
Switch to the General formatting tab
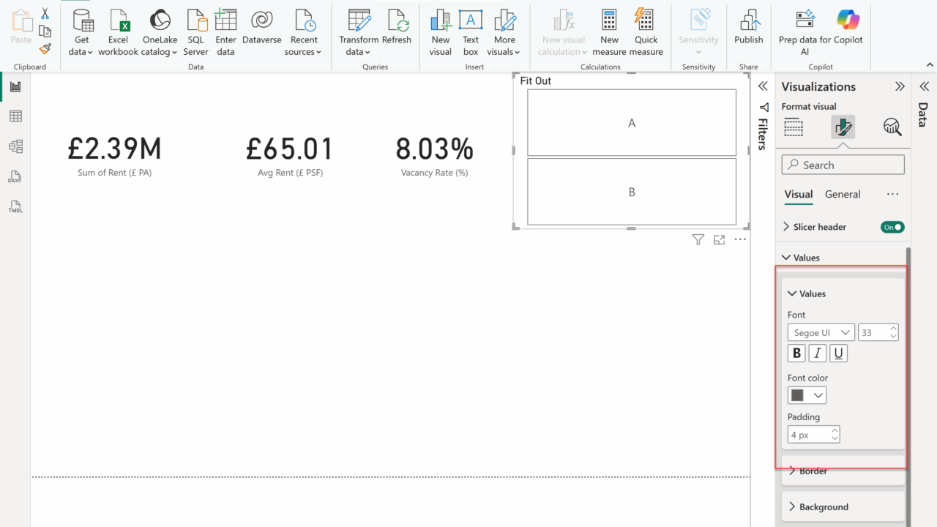[843, 194]
